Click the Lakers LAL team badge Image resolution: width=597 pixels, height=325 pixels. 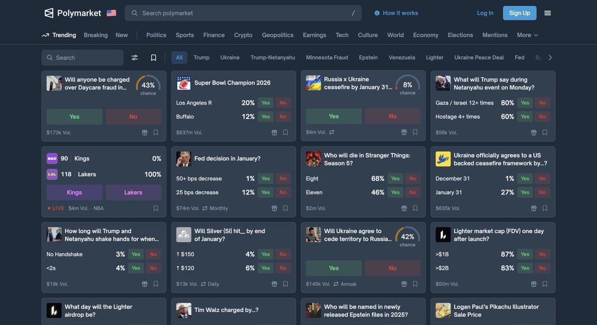(52, 174)
